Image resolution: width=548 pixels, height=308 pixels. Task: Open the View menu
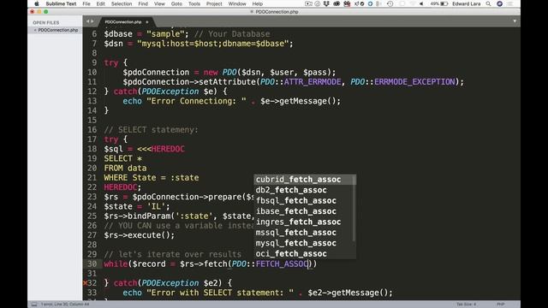click(159, 3)
